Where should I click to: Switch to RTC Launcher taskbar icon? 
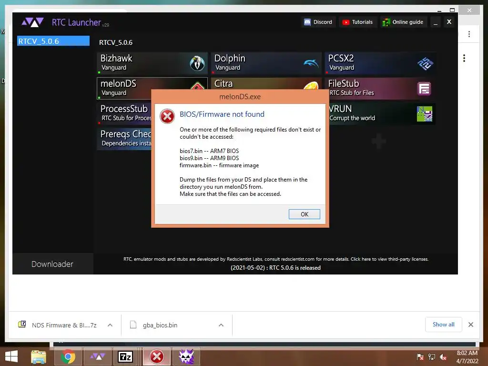pos(98,356)
